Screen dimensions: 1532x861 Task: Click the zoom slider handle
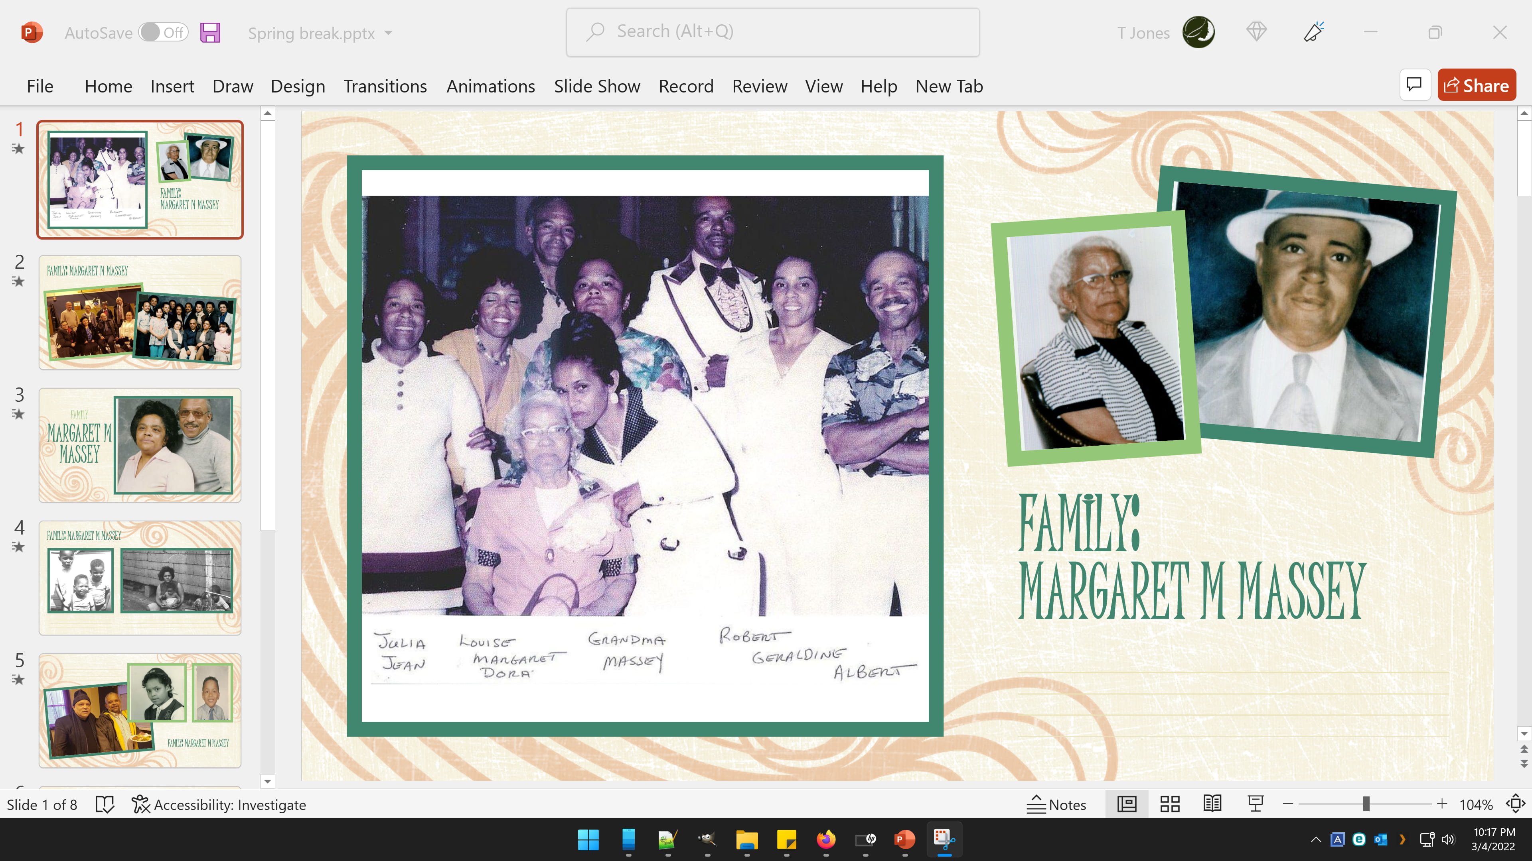tap(1366, 804)
